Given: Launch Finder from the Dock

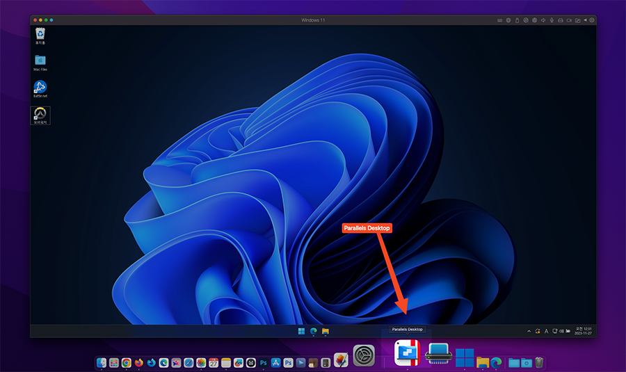Looking at the screenshot, I should [x=102, y=362].
